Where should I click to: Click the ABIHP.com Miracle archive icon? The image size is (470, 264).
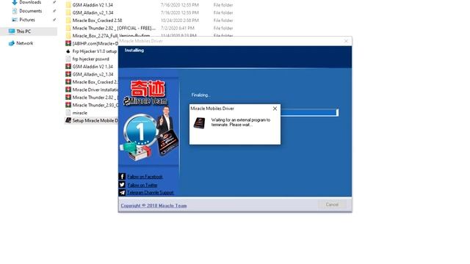(x=68, y=44)
